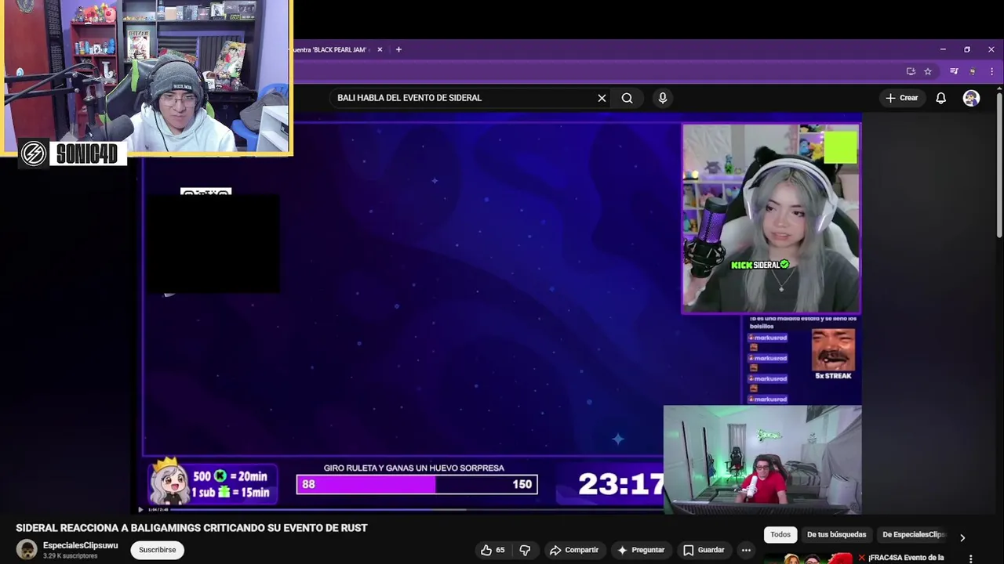
Task: Open YouTube notifications bell
Action: tap(940, 98)
